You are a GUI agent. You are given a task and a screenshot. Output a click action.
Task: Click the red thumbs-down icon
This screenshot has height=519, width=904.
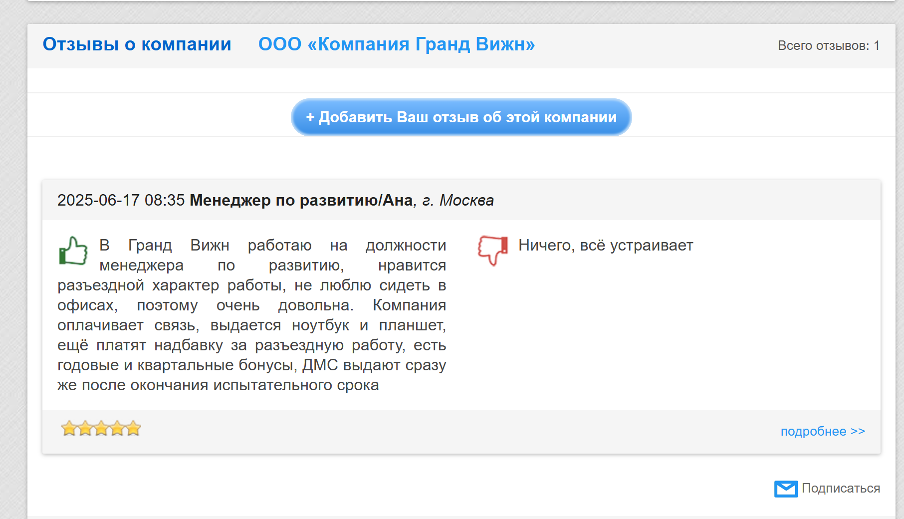pyautogui.click(x=493, y=251)
